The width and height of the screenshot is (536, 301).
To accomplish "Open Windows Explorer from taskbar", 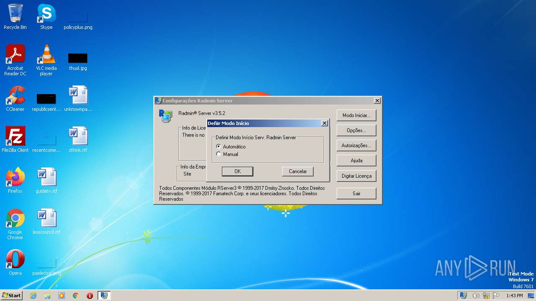I will 47,296.
